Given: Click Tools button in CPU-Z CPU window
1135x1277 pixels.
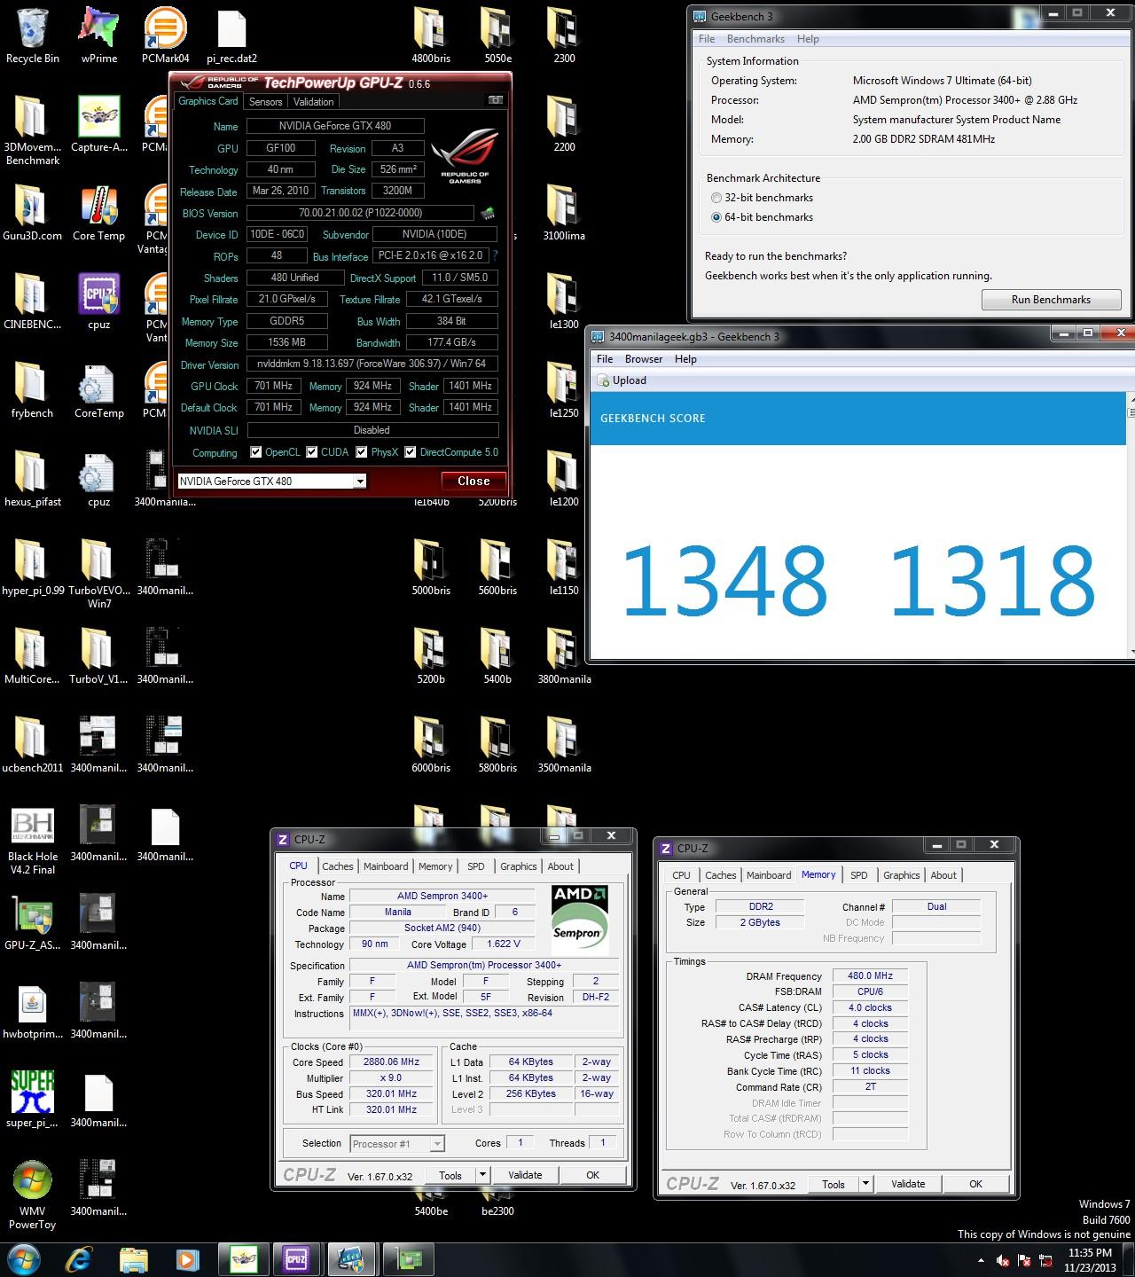Looking at the screenshot, I should (x=450, y=1175).
